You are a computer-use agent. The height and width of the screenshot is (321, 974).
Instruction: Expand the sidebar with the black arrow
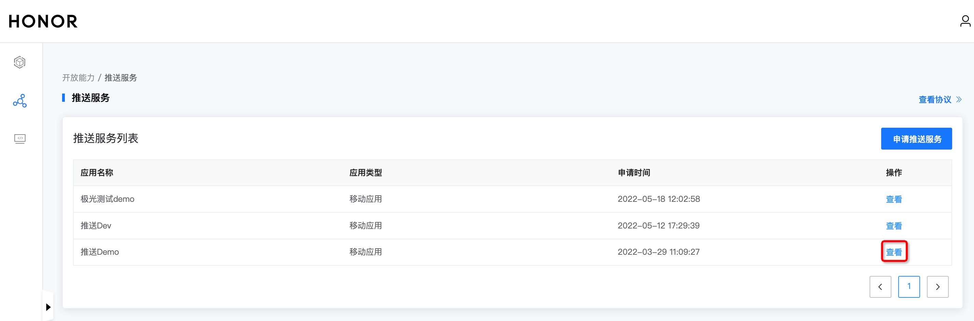coord(48,307)
